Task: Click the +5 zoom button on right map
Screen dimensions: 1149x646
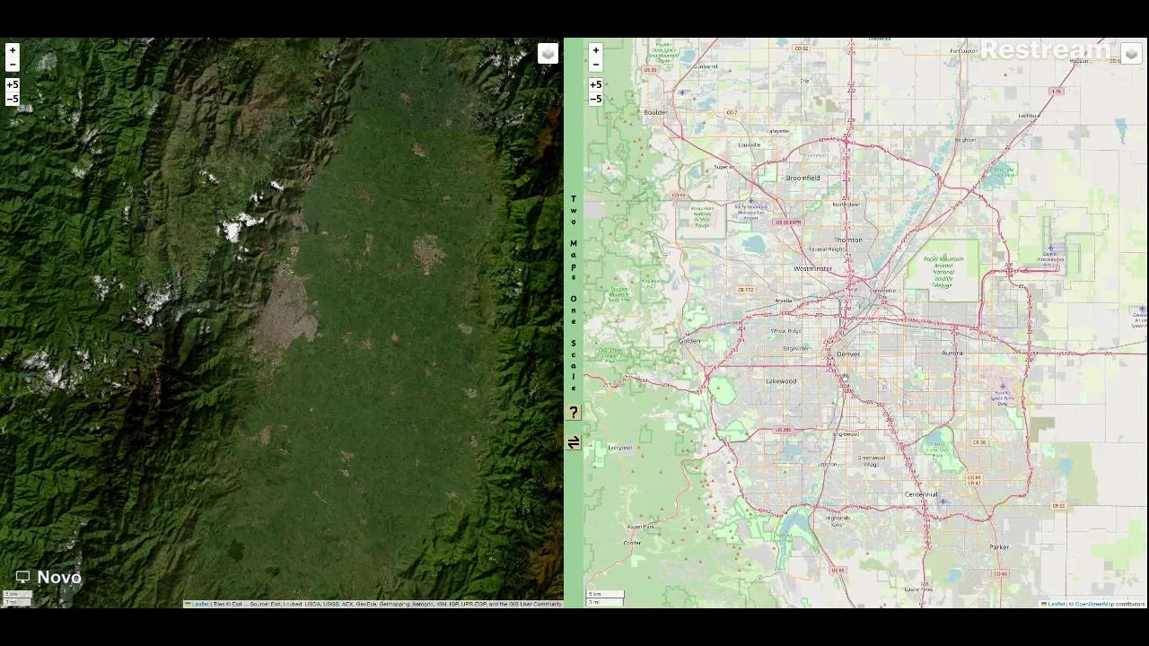Action: coord(595,84)
